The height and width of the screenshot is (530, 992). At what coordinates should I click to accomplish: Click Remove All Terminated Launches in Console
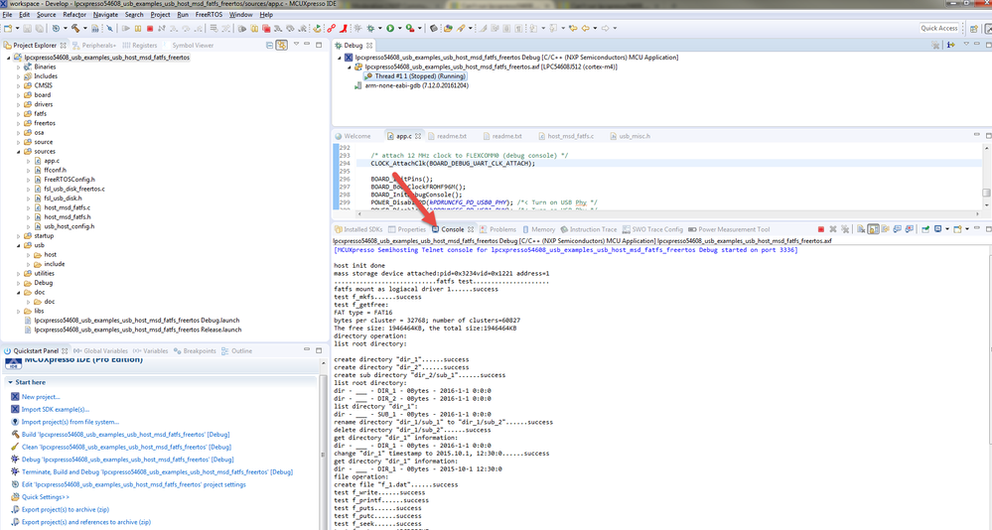tap(845, 229)
